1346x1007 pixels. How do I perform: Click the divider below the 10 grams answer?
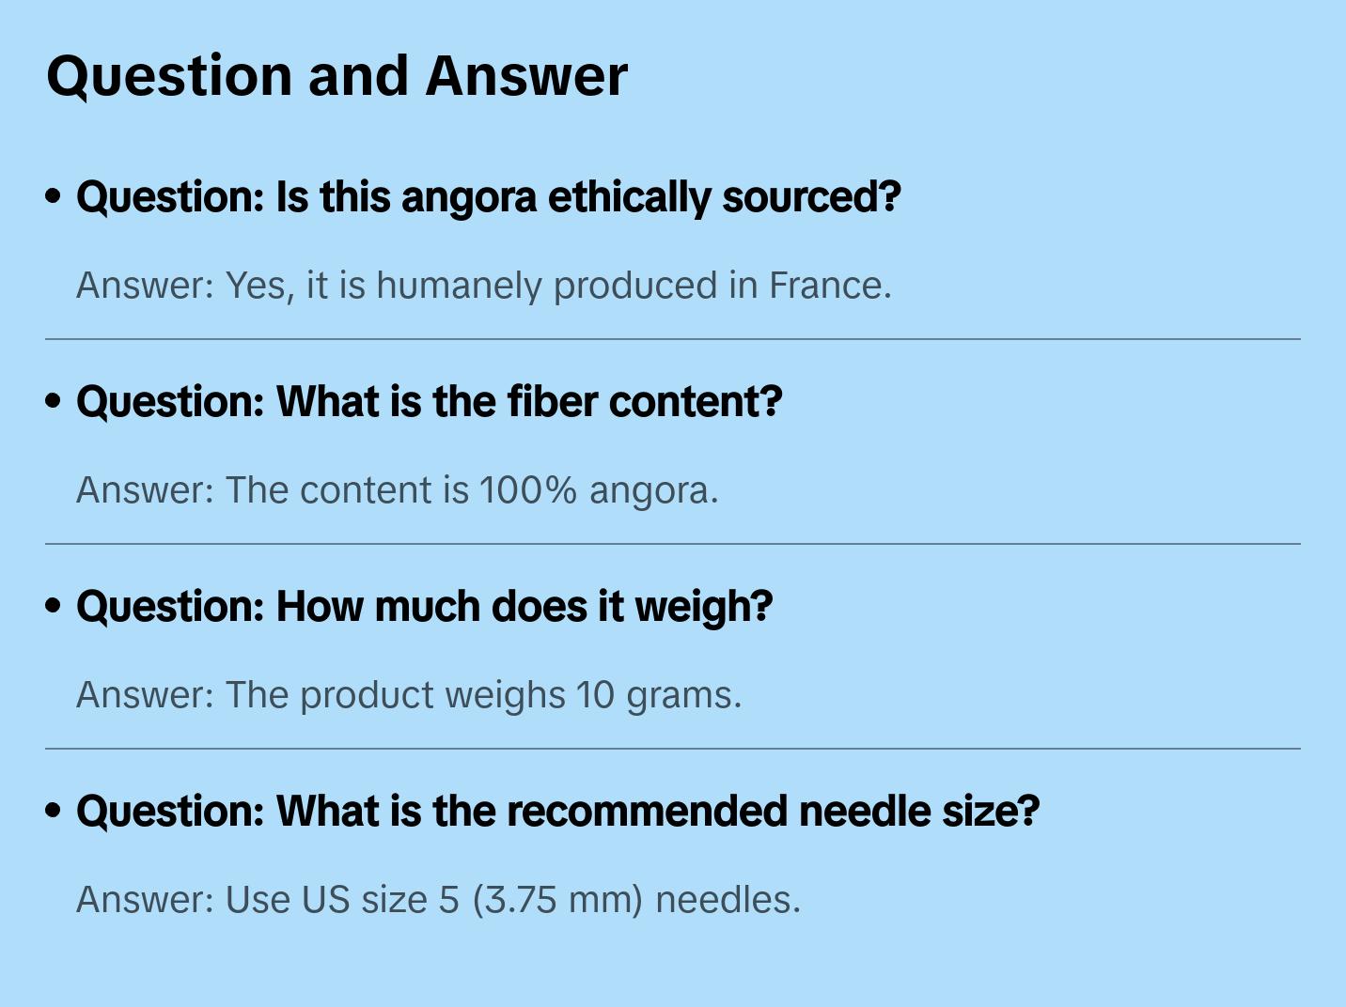(x=673, y=749)
